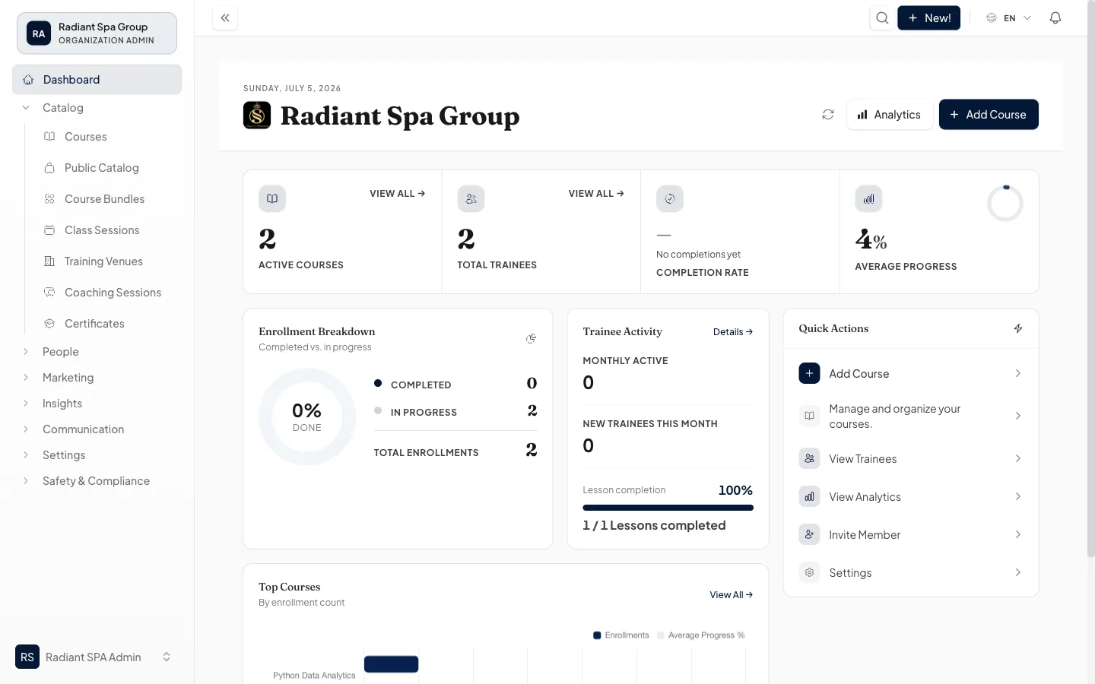Click the Coaching Sessions chat icon
The width and height of the screenshot is (1095, 684).
pyautogui.click(x=49, y=292)
